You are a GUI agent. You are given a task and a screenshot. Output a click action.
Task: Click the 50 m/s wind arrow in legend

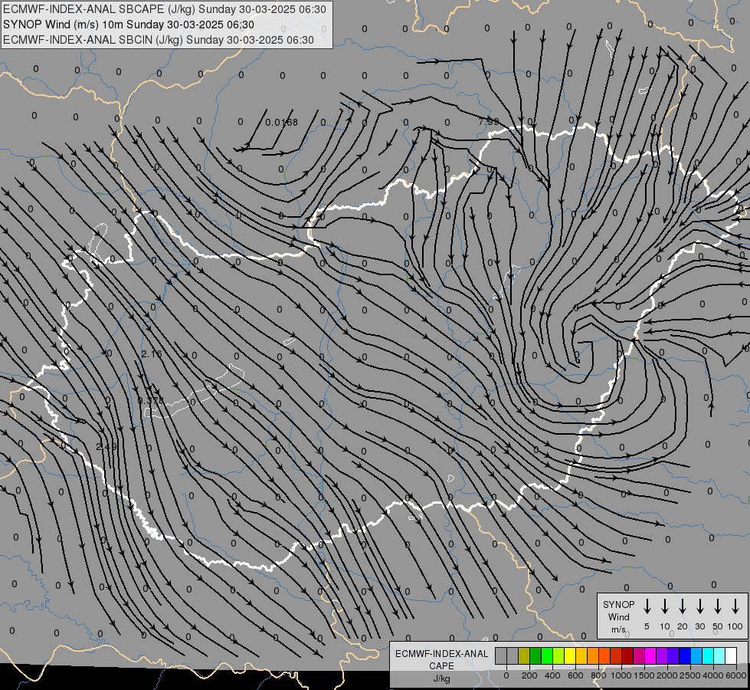pos(718,606)
